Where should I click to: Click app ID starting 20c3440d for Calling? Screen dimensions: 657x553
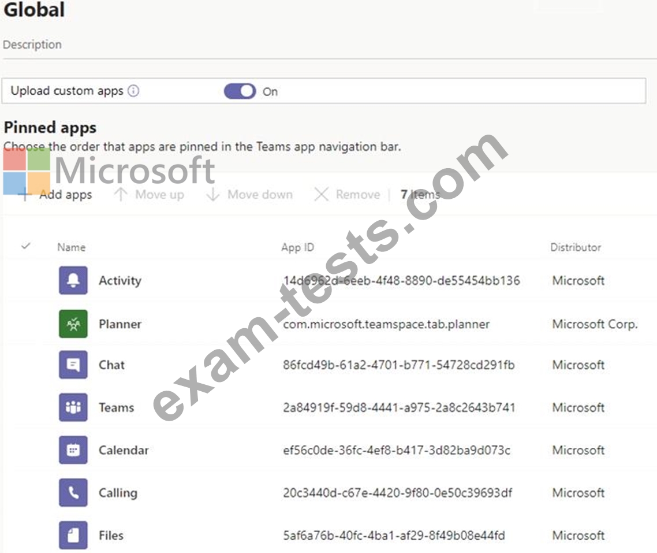(x=397, y=493)
